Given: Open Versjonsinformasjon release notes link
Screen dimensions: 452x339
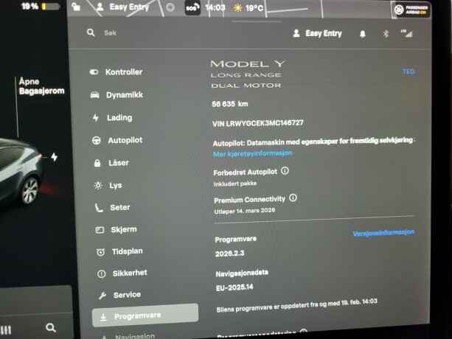Looking at the screenshot, I should [383, 232].
